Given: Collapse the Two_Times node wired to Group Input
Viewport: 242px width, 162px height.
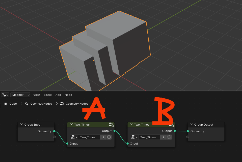Looking at the screenshot, I should click(71, 124).
